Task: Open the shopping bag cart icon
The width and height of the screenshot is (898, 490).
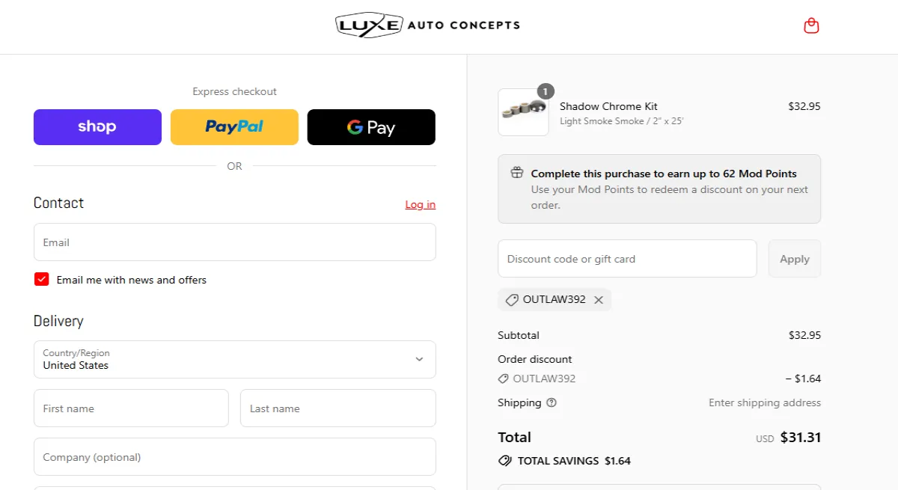Action: click(811, 26)
